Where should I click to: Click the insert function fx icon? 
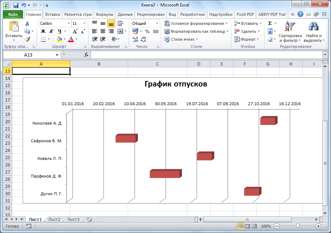[86, 55]
